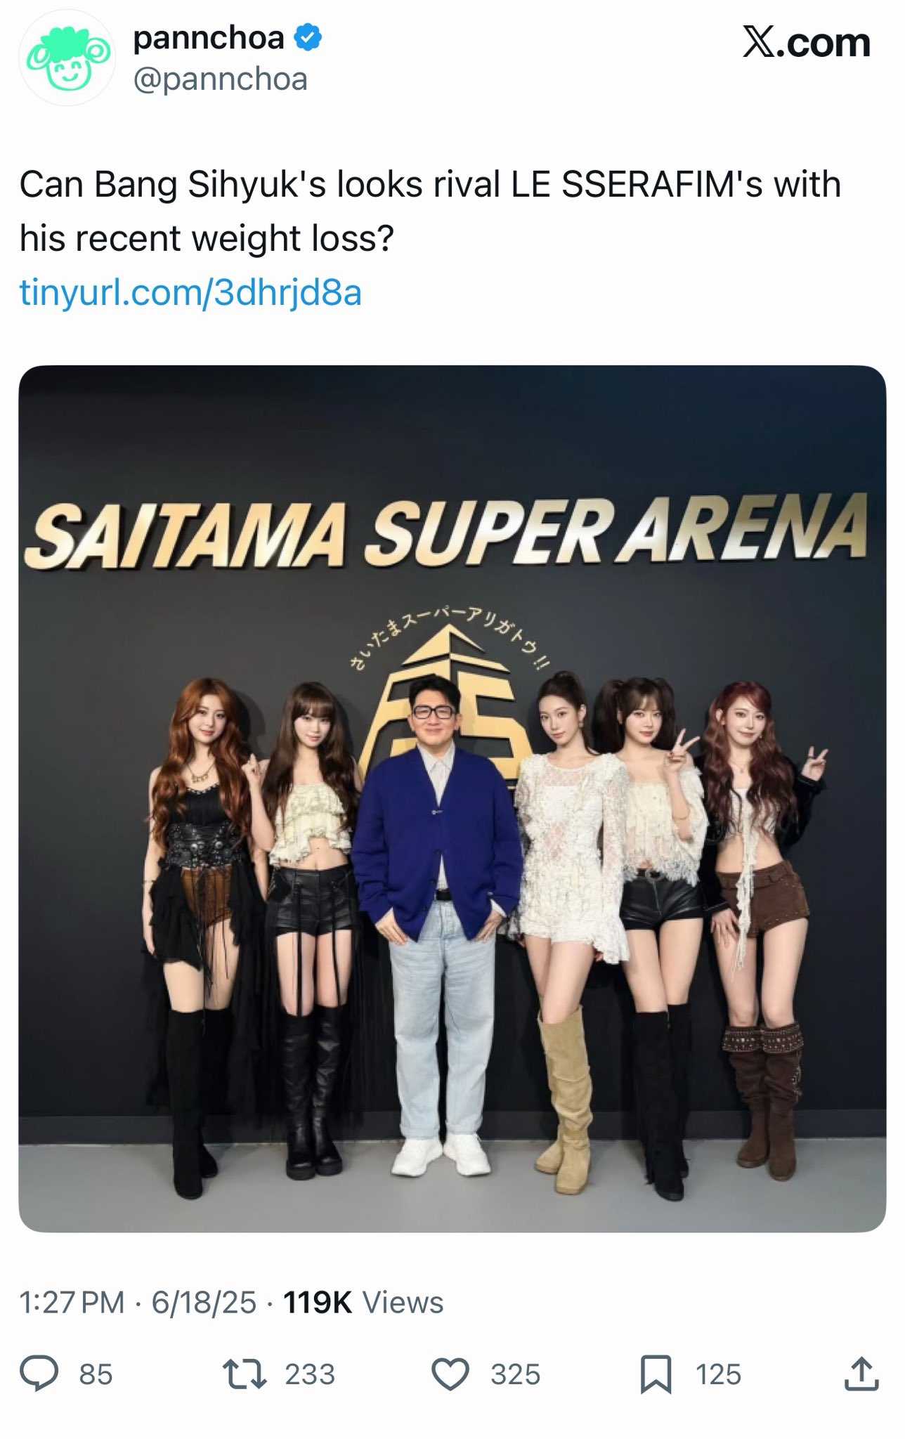This screenshot has height=1439, width=905.
Task: Click the 233 reposts count
Action: (310, 1375)
